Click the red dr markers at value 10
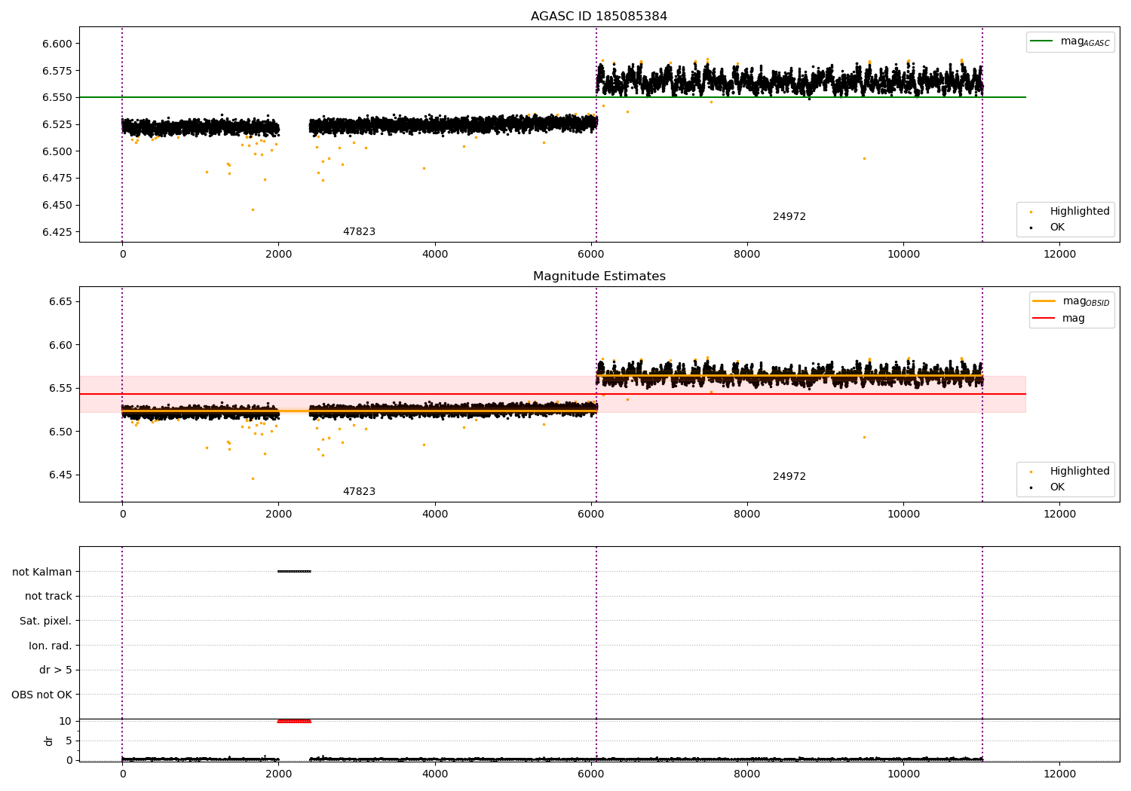 pyautogui.click(x=294, y=721)
